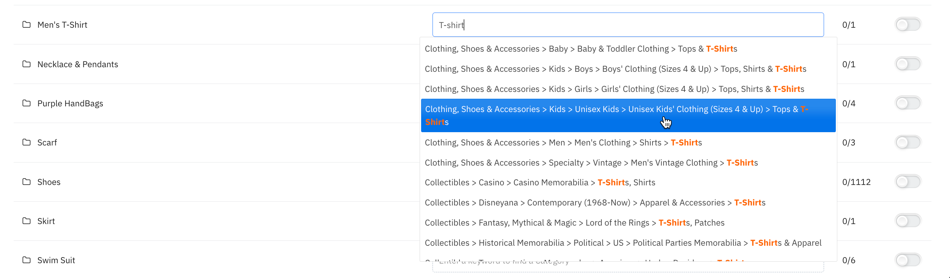Viewport: 950px width, 278px height.
Task: Enable the Necklace & Pendants toggle switch
Action: click(908, 64)
